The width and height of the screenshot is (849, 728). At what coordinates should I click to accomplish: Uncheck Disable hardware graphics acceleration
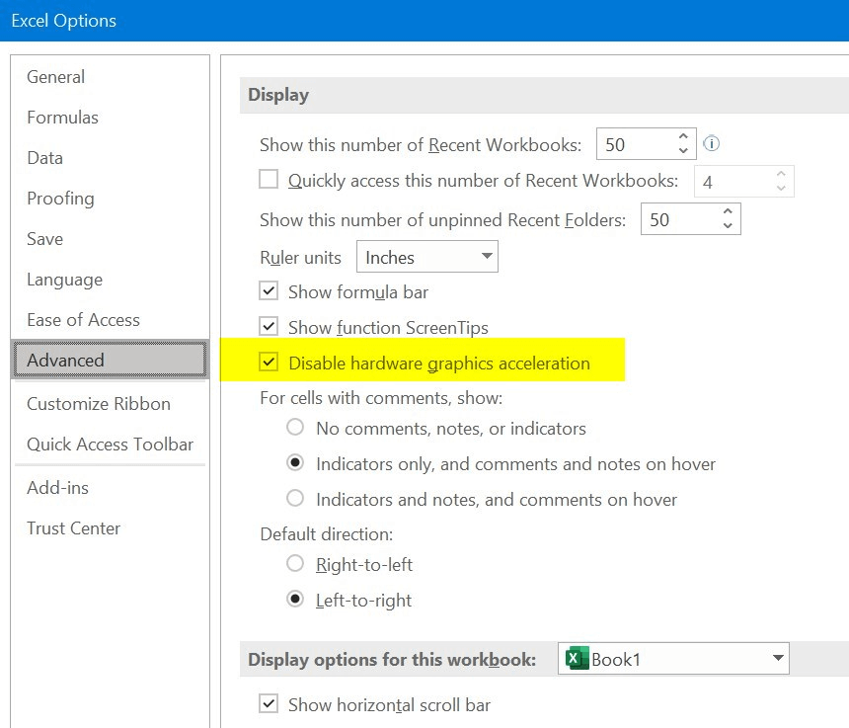point(269,363)
